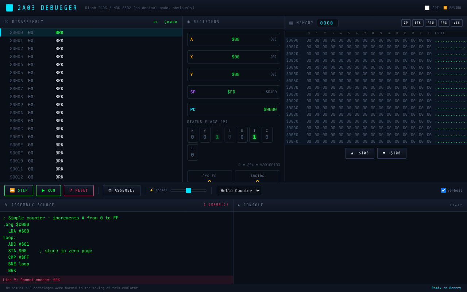Disable the Verbose checkbox
Image resolution: width=467 pixels, height=292 pixels.
point(443,190)
